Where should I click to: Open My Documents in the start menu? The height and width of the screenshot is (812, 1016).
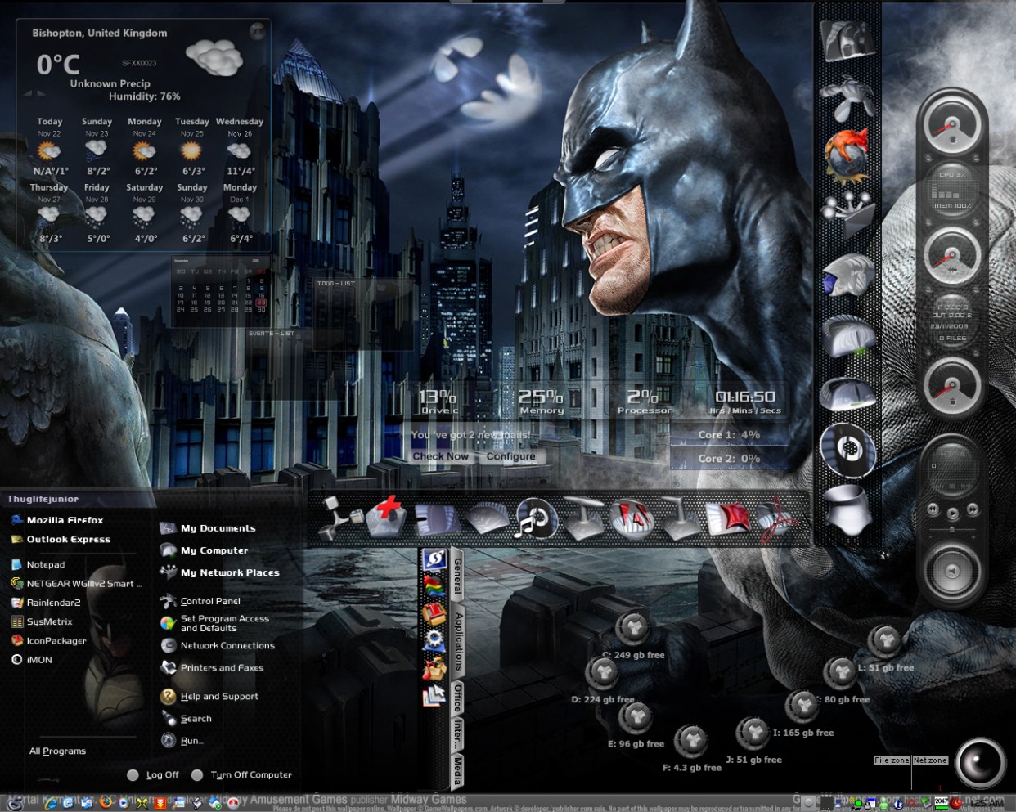click(208, 528)
